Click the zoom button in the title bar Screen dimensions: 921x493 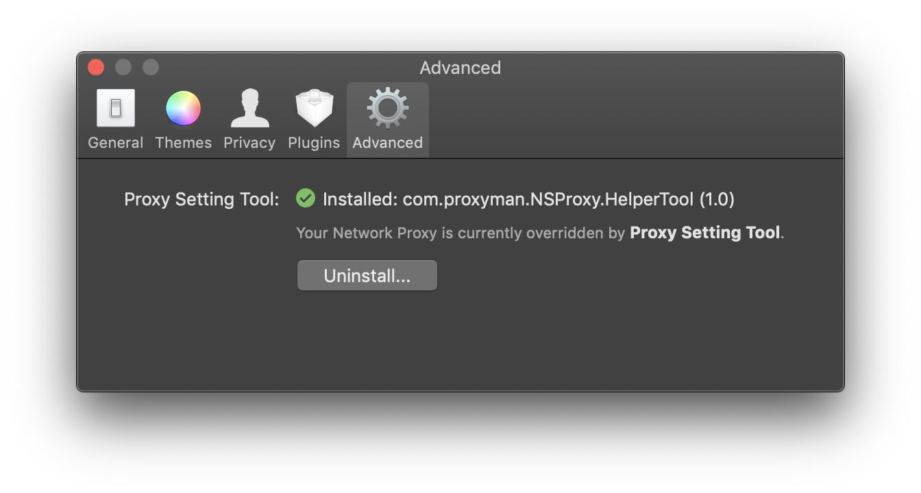[x=151, y=67]
